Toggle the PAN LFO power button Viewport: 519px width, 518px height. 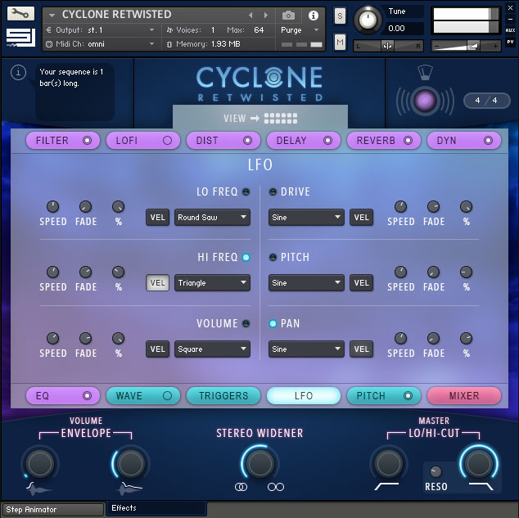tap(273, 324)
